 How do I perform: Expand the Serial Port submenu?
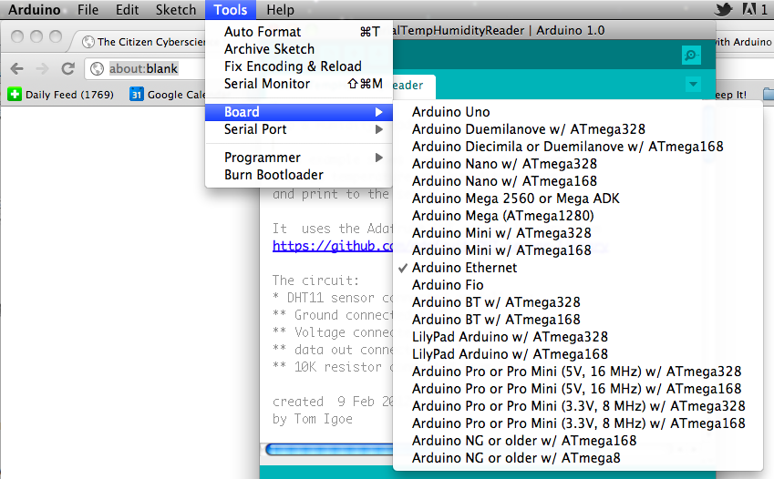(x=299, y=129)
